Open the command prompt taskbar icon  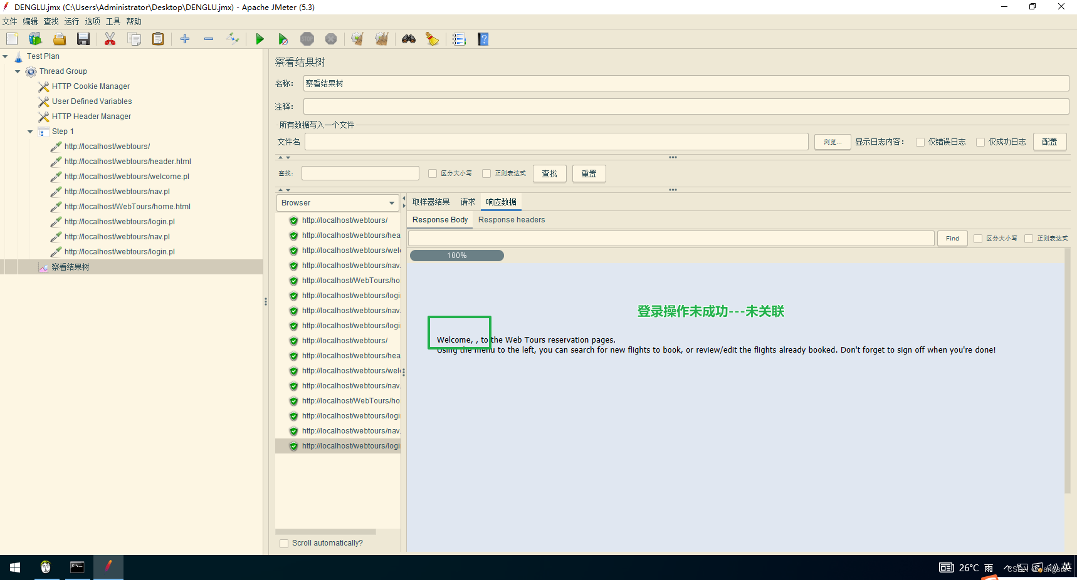(x=77, y=567)
